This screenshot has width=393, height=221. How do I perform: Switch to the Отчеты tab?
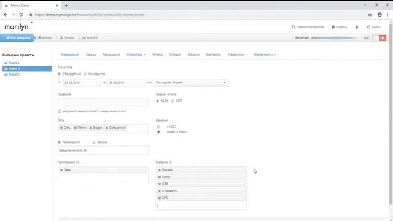(157, 55)
